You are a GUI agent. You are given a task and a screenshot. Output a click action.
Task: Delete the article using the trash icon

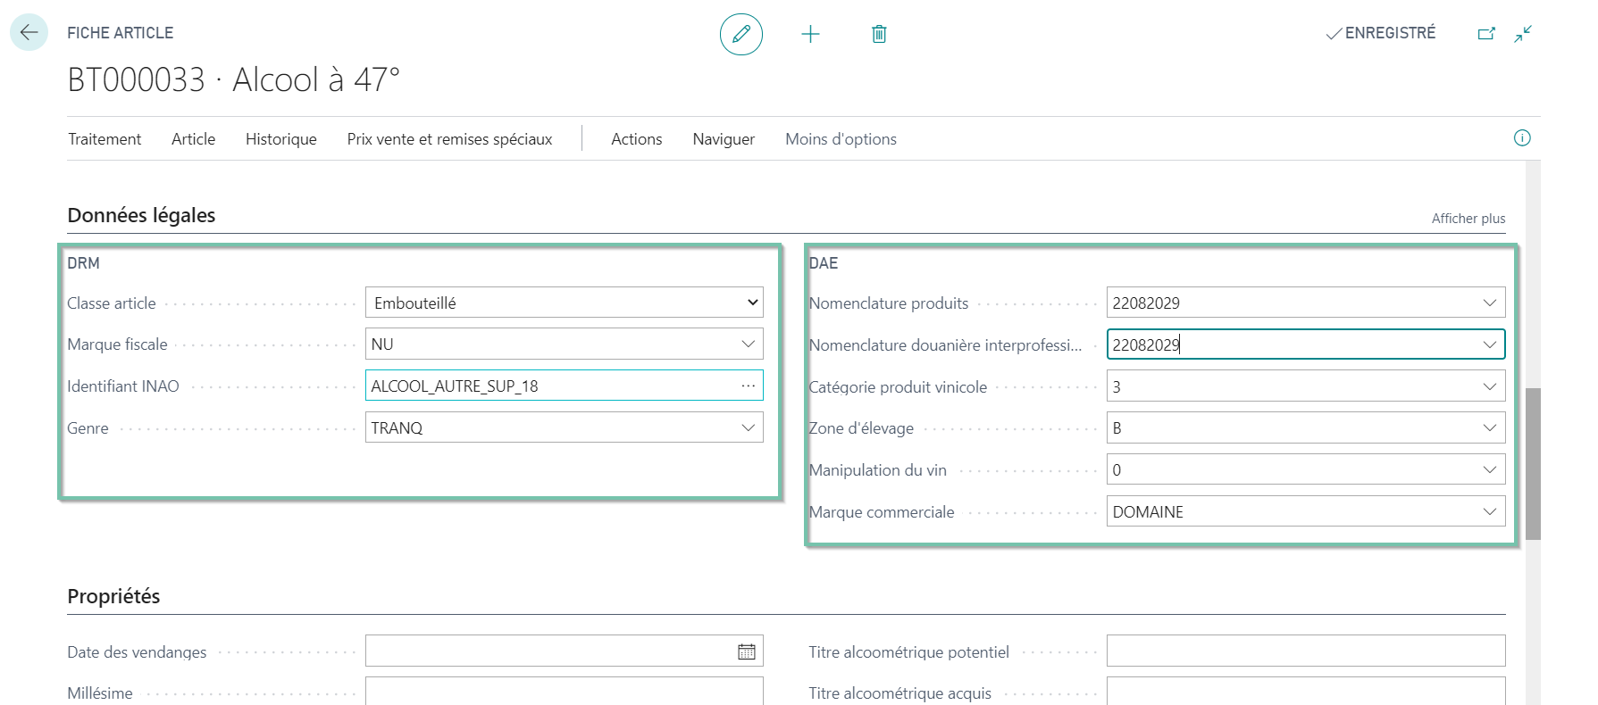pyautogui.click(x=879, y=34)
